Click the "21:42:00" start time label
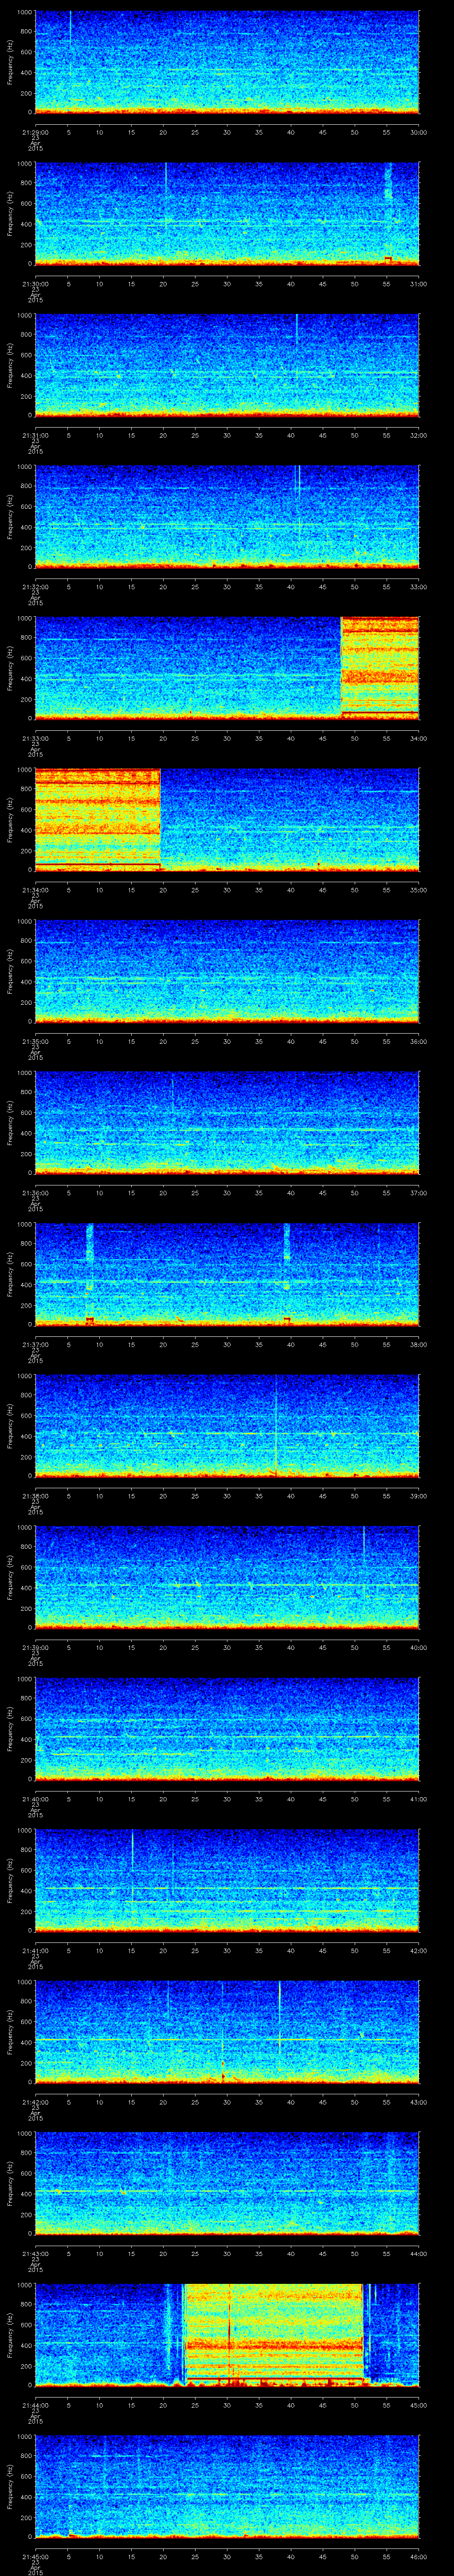 tap(35, 2101)
